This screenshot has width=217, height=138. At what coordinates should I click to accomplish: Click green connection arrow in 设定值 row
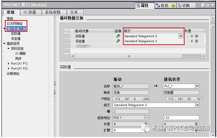pos(118,41)
